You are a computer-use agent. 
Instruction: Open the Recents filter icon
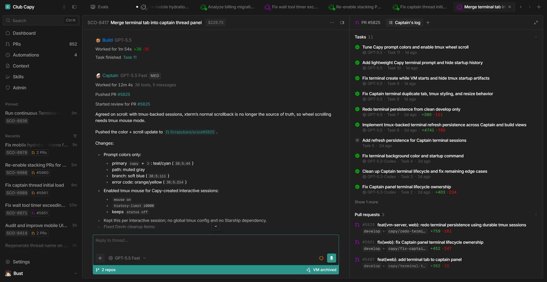[75, 136]
